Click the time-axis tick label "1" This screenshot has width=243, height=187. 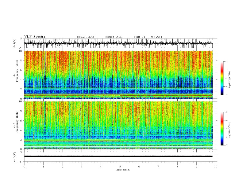[43, 167]
